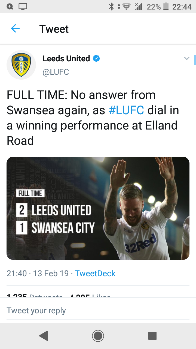Tap the Leeds United club crest avatar
This screenshot has height=349, width=196.
click(21, 65)
